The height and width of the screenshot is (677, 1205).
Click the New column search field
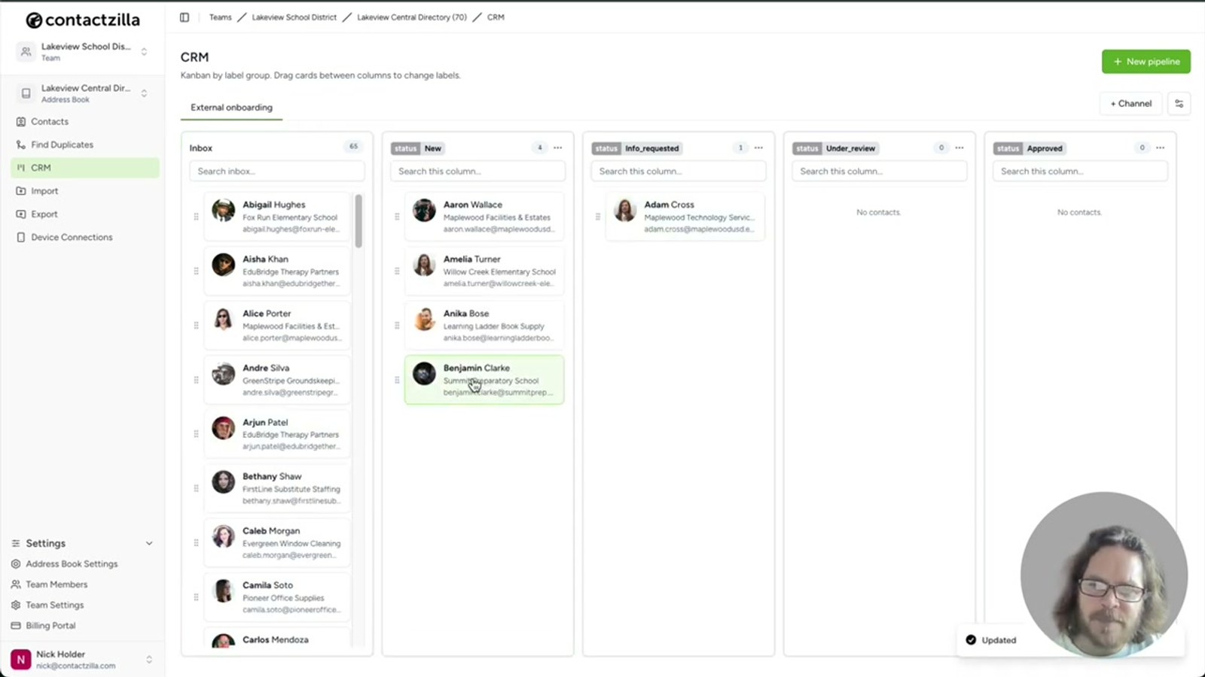(477, 172)
